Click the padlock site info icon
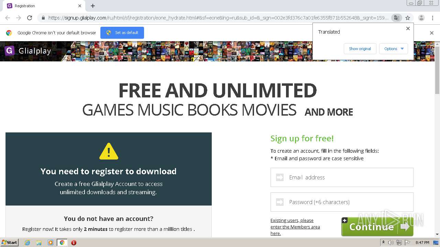The image size is (440, 247). pos(43,18)
